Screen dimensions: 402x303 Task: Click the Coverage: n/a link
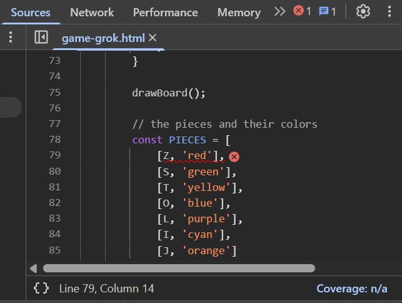coord(352,289)
